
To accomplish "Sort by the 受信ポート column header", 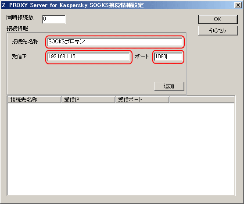I will tap(142, 100).
